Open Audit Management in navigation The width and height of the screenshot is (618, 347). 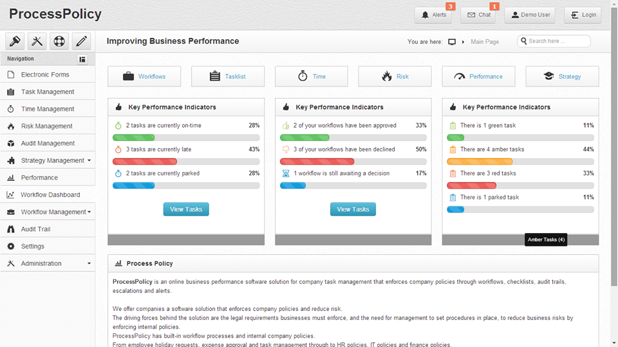(x=48, y=143)
